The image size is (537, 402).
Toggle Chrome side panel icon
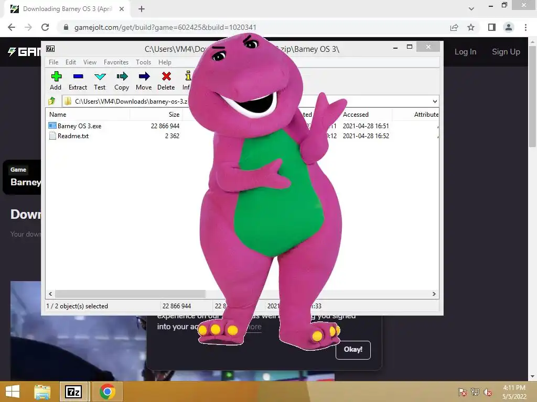492,27
